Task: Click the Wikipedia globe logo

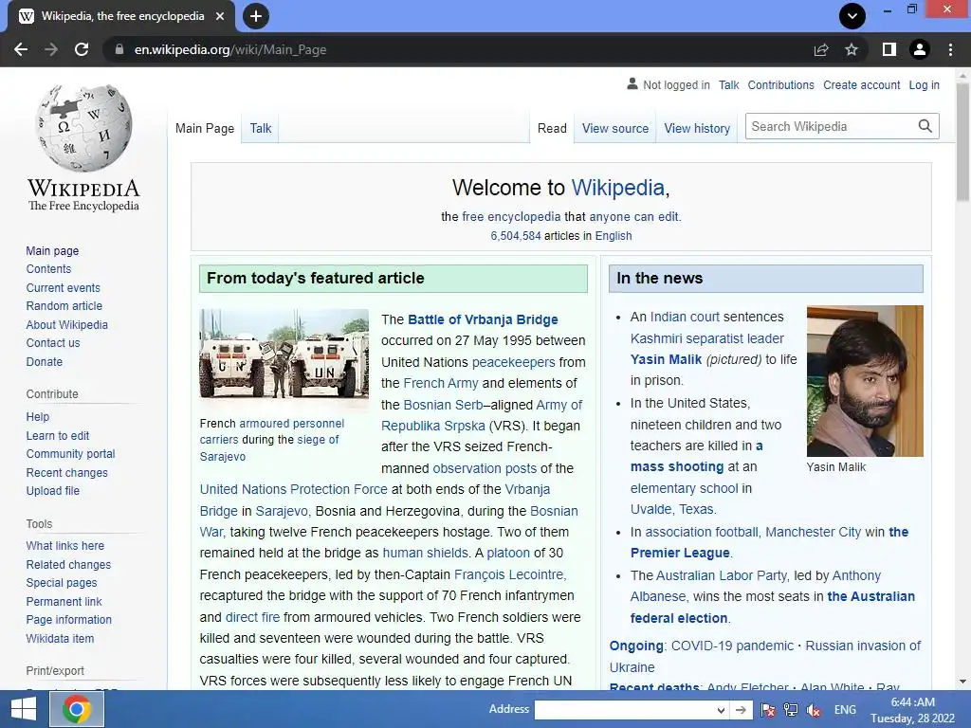Action: [x=83, y=128]
